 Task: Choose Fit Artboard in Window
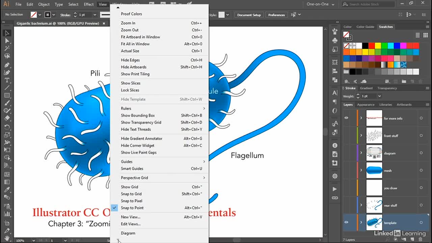point(159,37)
